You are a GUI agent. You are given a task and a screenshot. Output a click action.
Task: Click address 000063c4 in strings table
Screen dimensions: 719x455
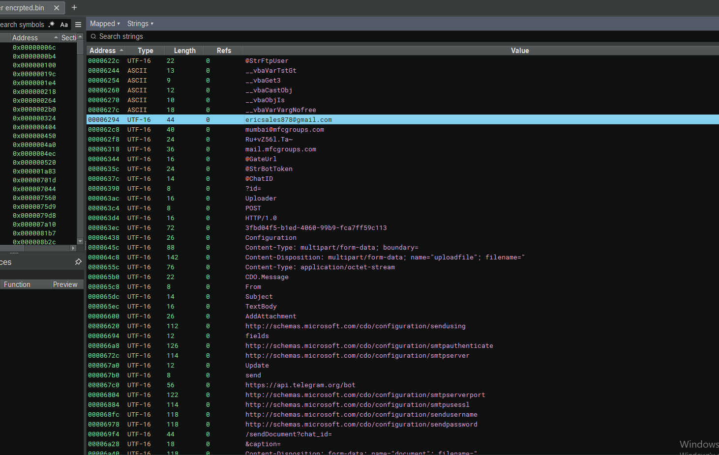click(x=104, y=208)
